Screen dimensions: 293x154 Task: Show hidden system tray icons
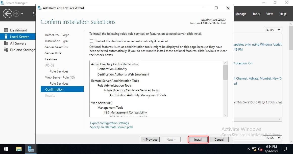click(248, 149)
